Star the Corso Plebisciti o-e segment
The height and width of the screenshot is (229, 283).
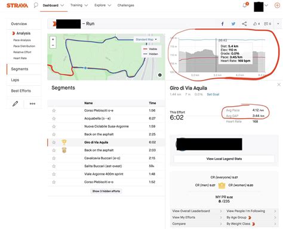coord(54,110)
